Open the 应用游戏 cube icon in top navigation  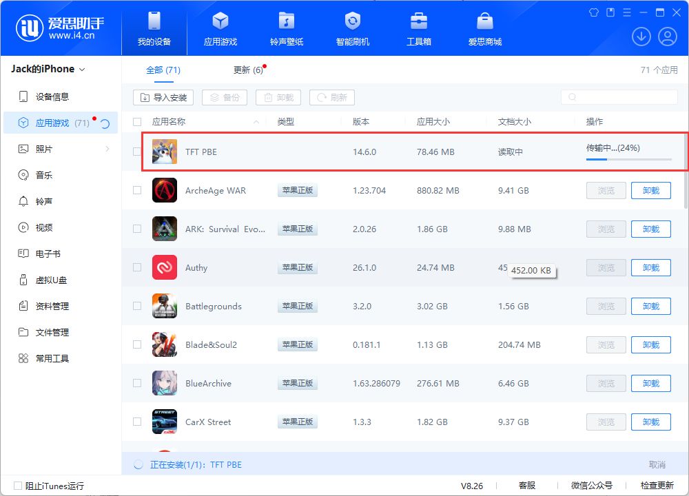click(220, 21)
